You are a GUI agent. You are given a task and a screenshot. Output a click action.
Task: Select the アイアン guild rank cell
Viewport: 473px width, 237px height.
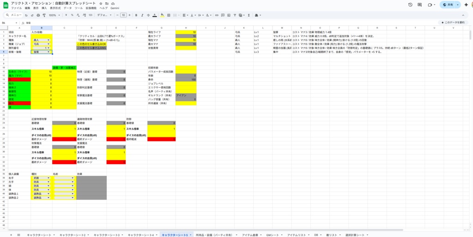pos(186,95)
